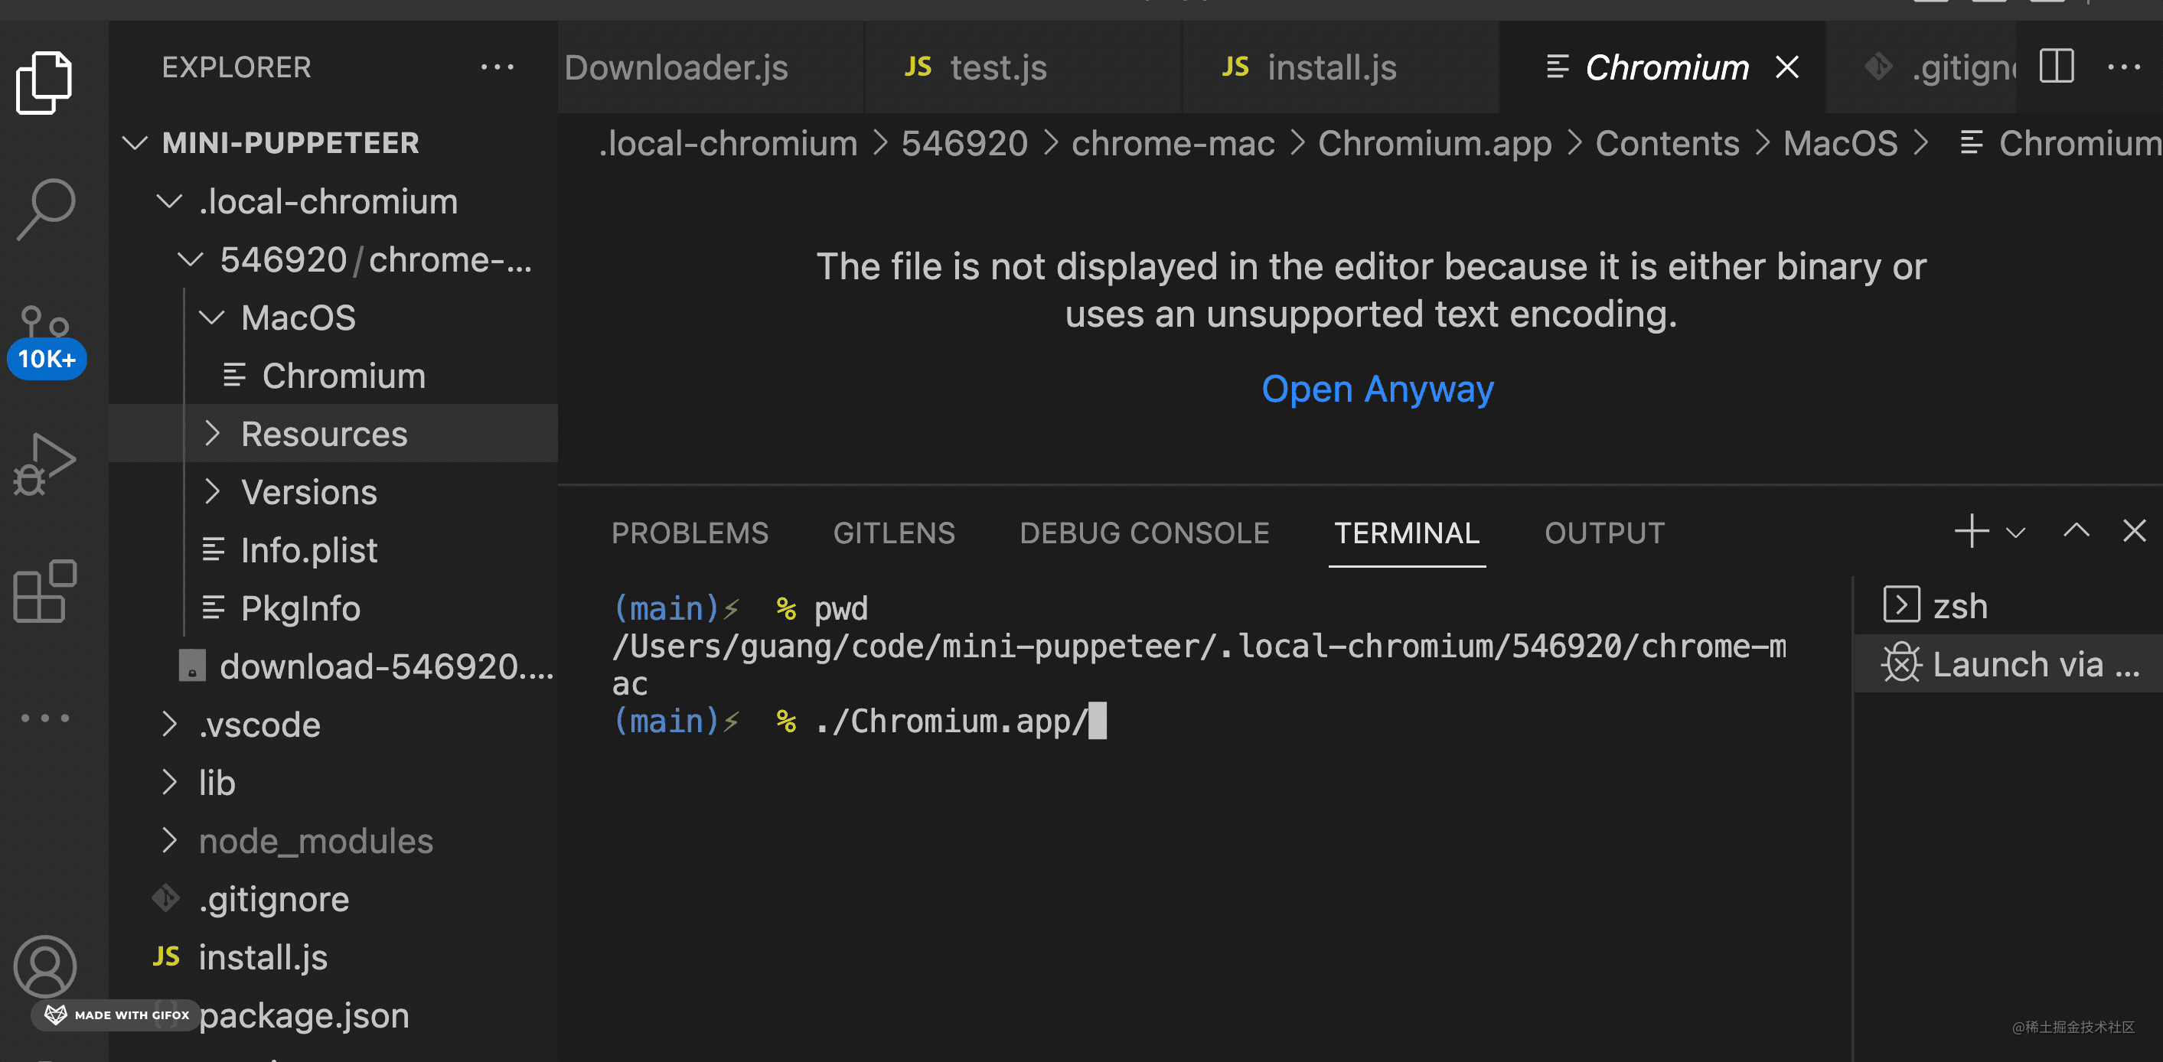This screenshot has width=2163, height=1062.
Task: Click the chrome-mac breadcrumb segment
Action: [x=1172, y=144]
